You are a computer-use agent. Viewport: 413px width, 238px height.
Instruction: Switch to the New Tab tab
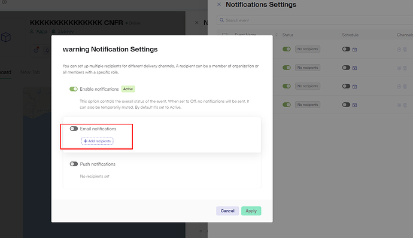[30, 72]
